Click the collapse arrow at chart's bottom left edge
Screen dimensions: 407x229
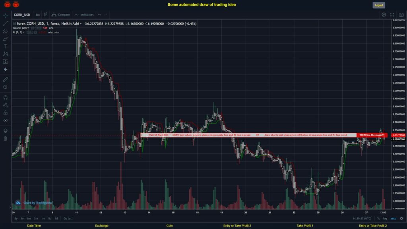point(11,208)
